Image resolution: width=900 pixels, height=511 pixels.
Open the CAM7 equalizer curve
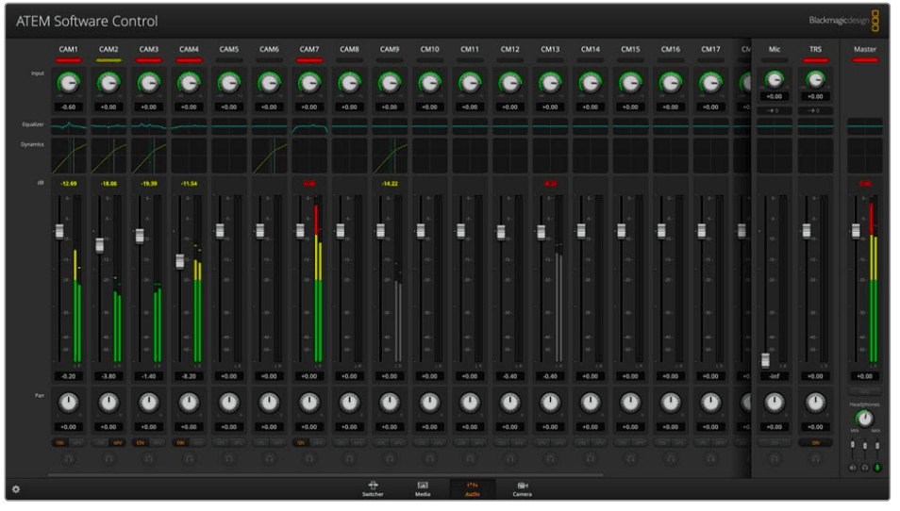coord(310,125)
